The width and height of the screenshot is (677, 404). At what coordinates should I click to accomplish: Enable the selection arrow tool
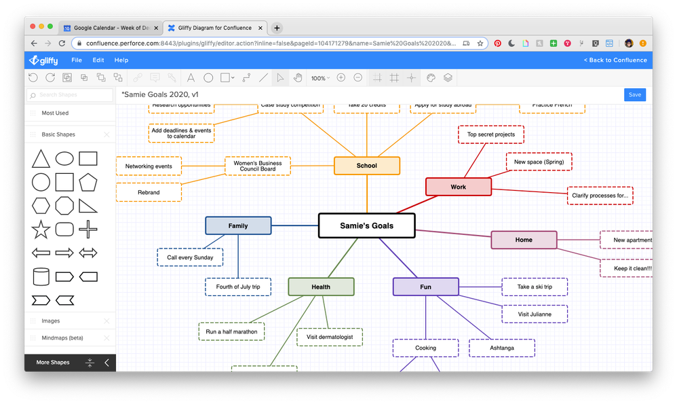(280, 77)
